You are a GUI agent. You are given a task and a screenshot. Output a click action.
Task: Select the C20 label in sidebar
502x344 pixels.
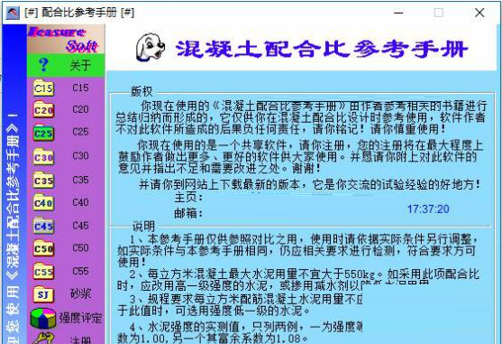click(x=80, y=109)
